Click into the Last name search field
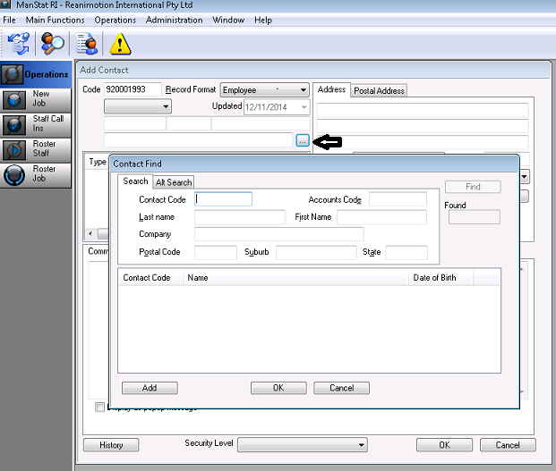Screen dimensions: 556x471 coord(239,217)
